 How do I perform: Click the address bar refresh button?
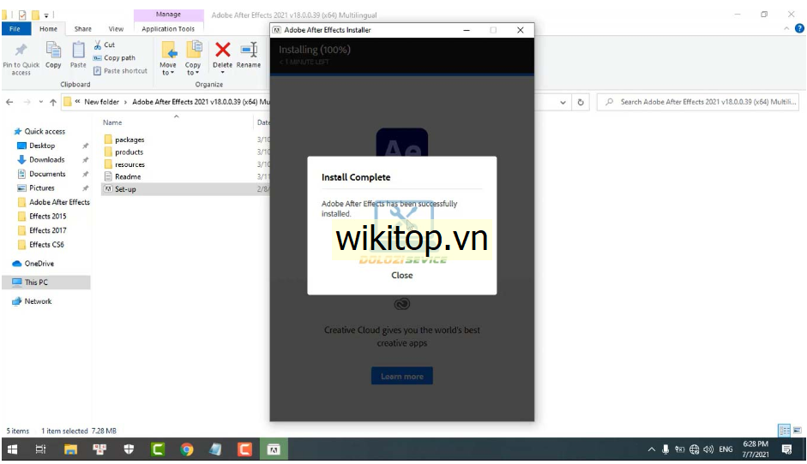click(x=581, y=102)
